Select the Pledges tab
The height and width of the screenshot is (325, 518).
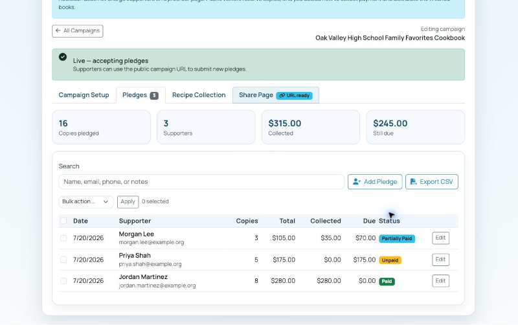click(x=141, y=95)
